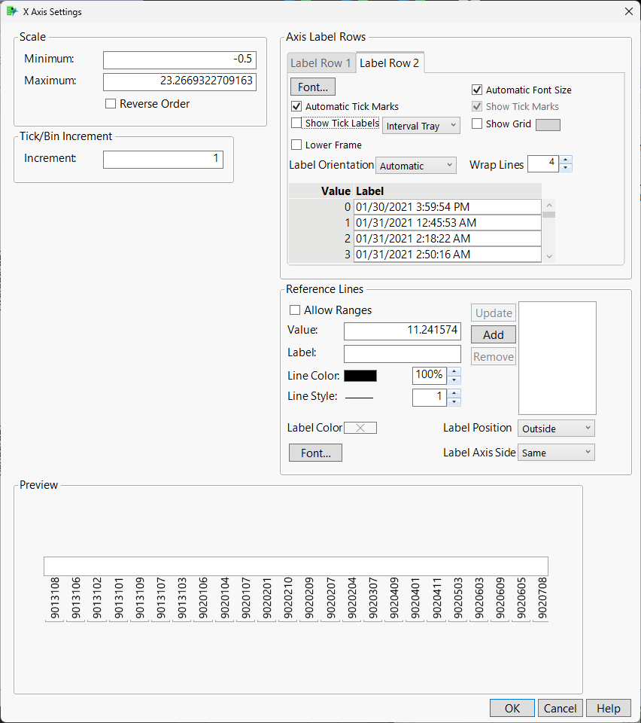This screenshot has height=723, width=641.
Task: Open Help for axis settings
Action: (609, 708)
